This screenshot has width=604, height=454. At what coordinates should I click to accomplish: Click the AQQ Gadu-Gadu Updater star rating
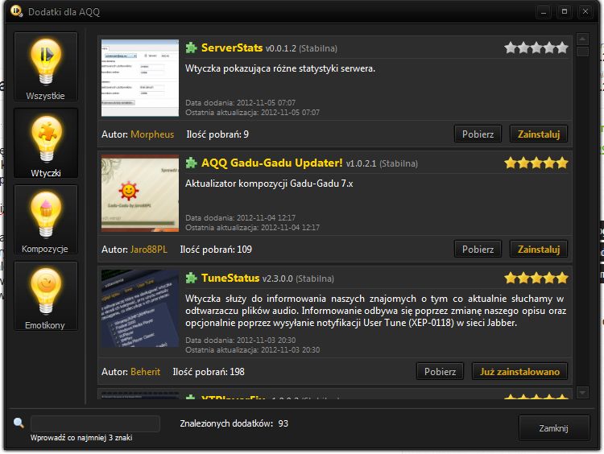(x=536, y=163)
